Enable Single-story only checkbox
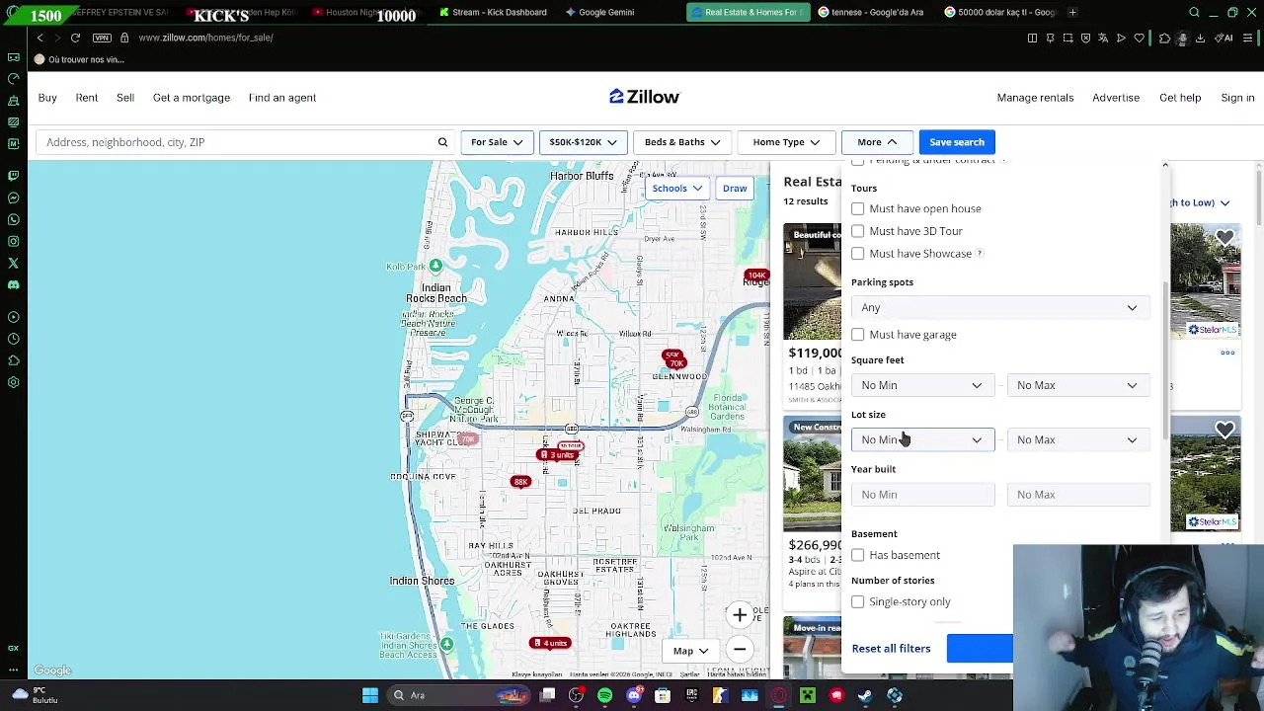 857,601
